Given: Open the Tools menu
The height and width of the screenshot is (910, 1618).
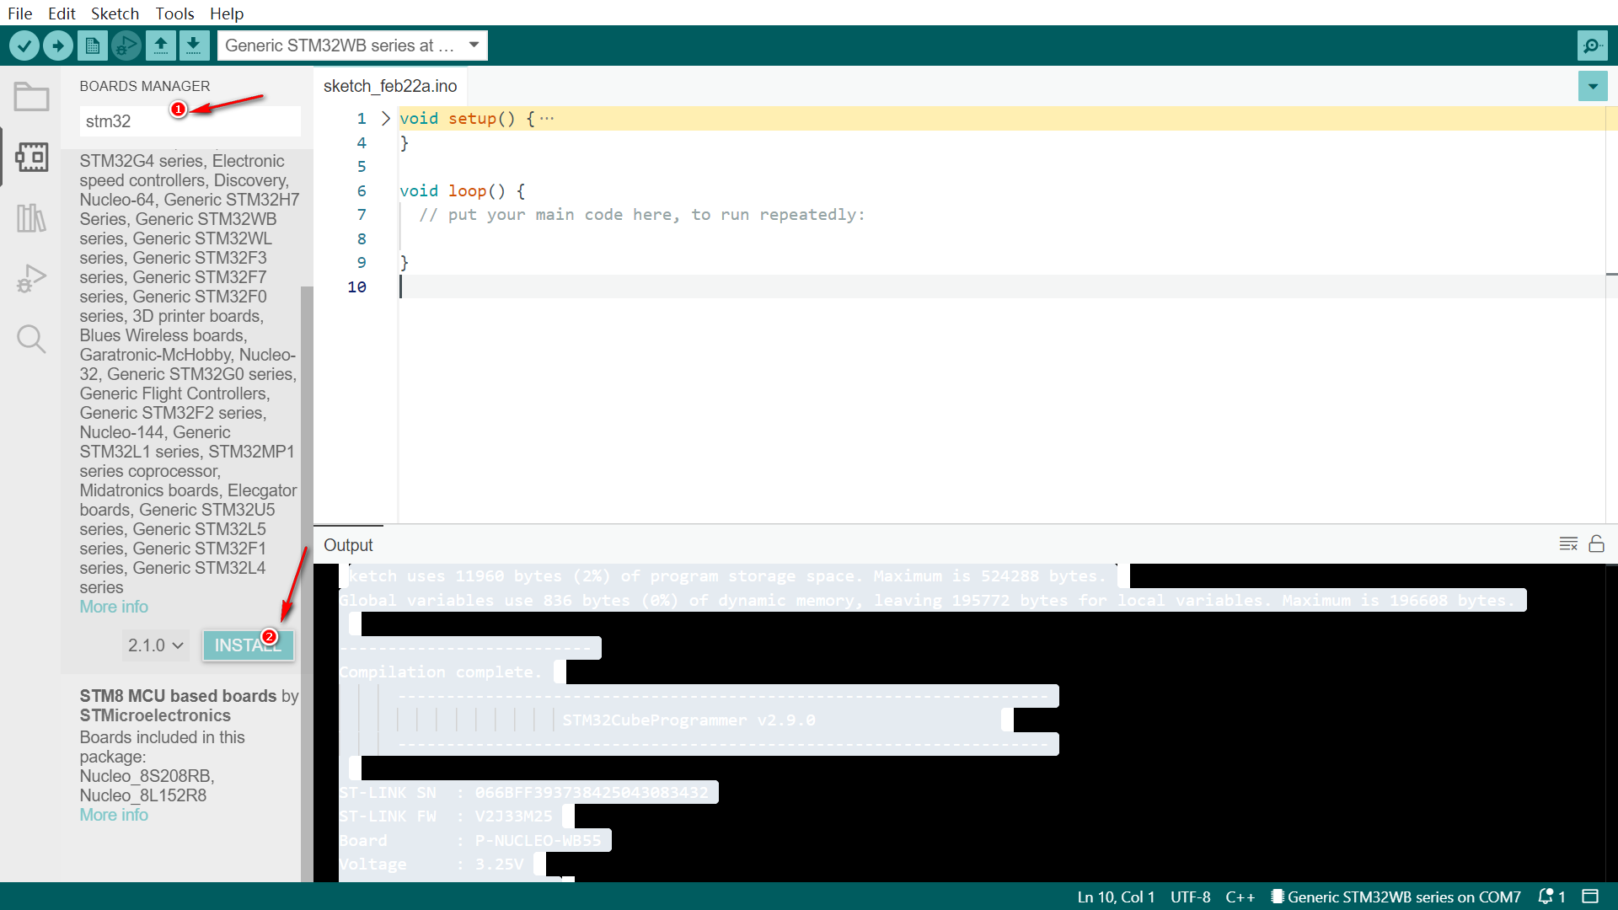Looking at the screenshot, I should [x=174, y=13].
